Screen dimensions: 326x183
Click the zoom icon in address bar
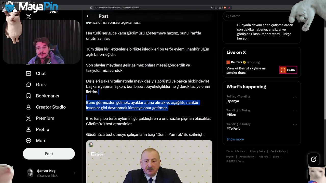tap(212, 8)
